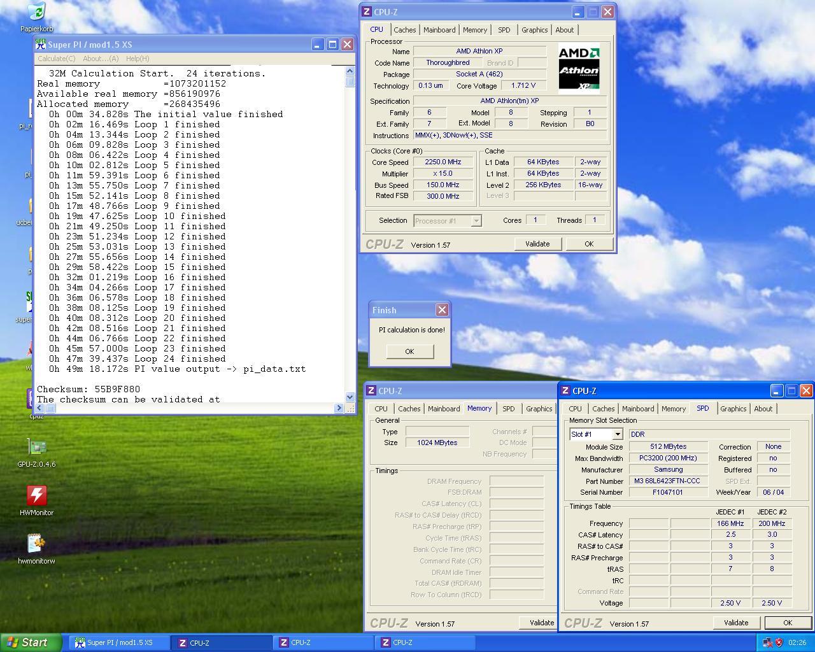Open the GPU-Z.0.4.6 desktop icon
The height and width of the screenshot is (652, 815).
(36, 453)
